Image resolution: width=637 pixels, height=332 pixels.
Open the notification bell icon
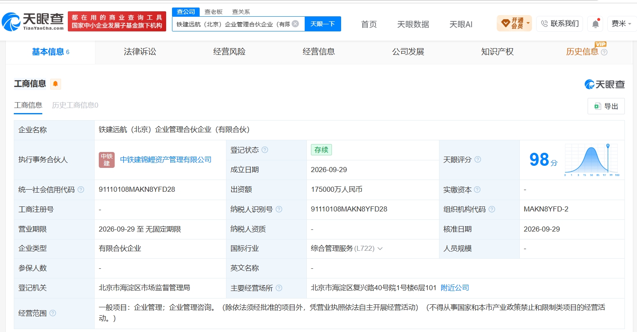click(595, 24)
